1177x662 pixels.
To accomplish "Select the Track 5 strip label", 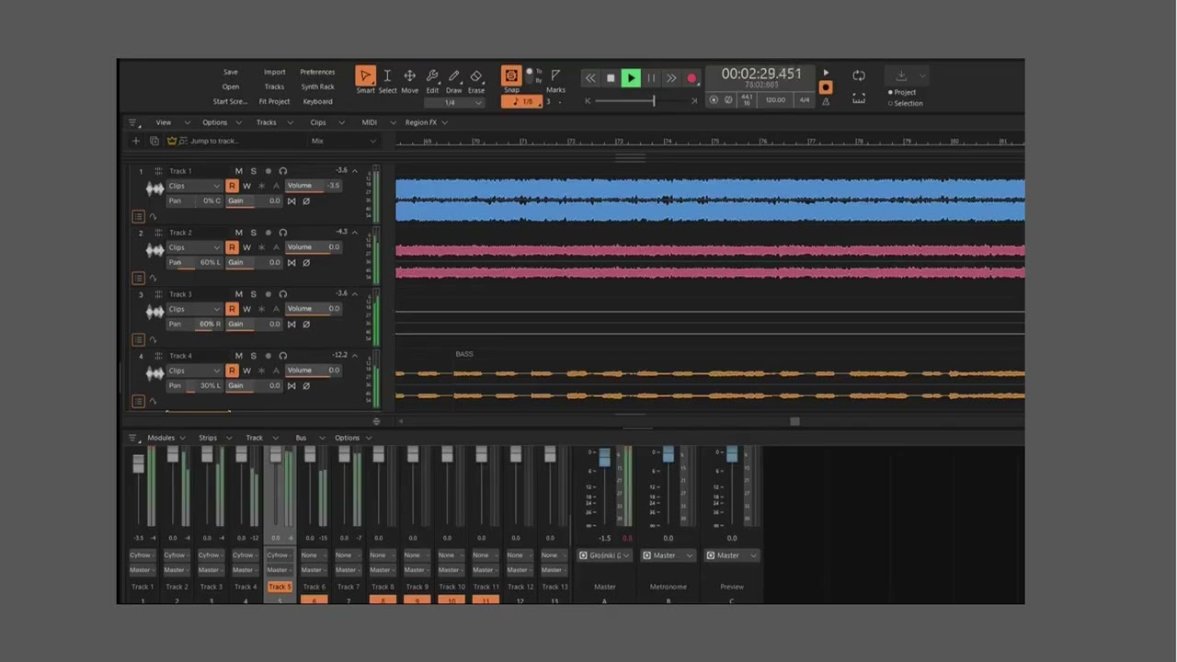I will 280,587.
